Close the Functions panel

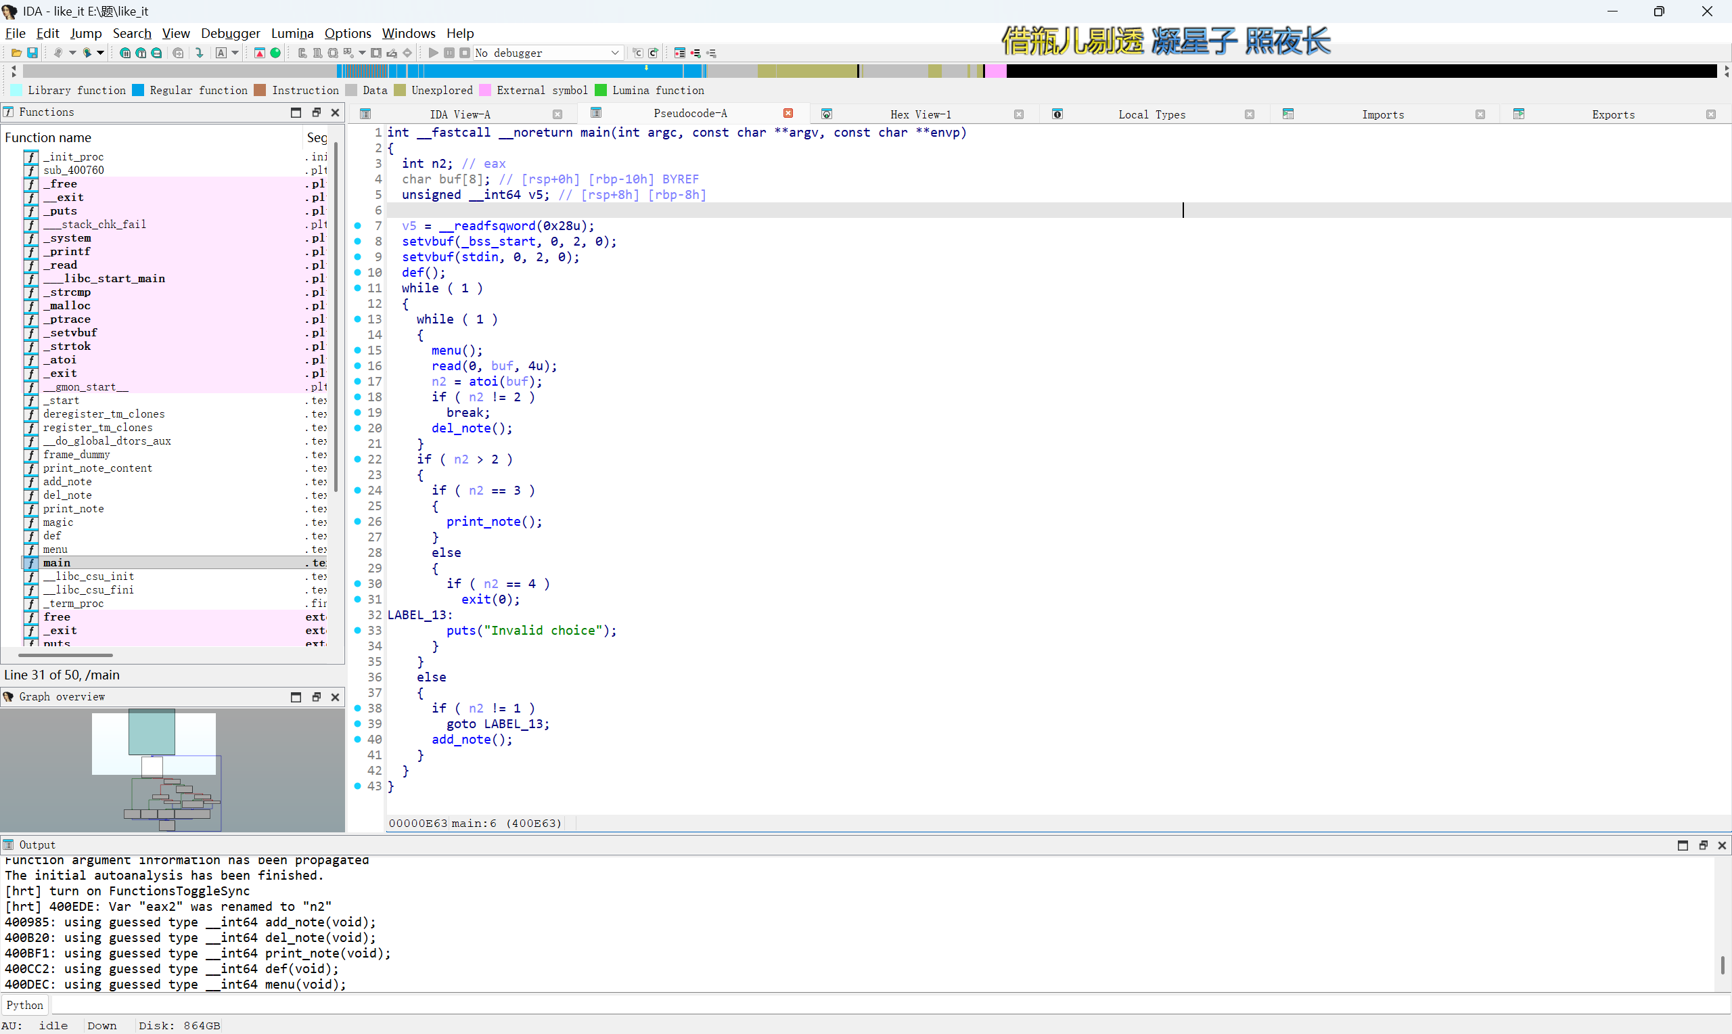(335, 112)
